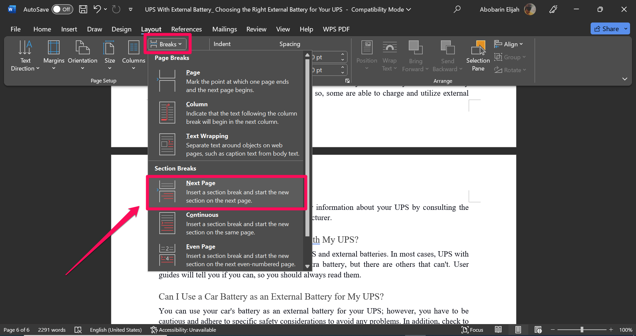
Task: Decrease the Spacing After value
Action: [343, 73]
